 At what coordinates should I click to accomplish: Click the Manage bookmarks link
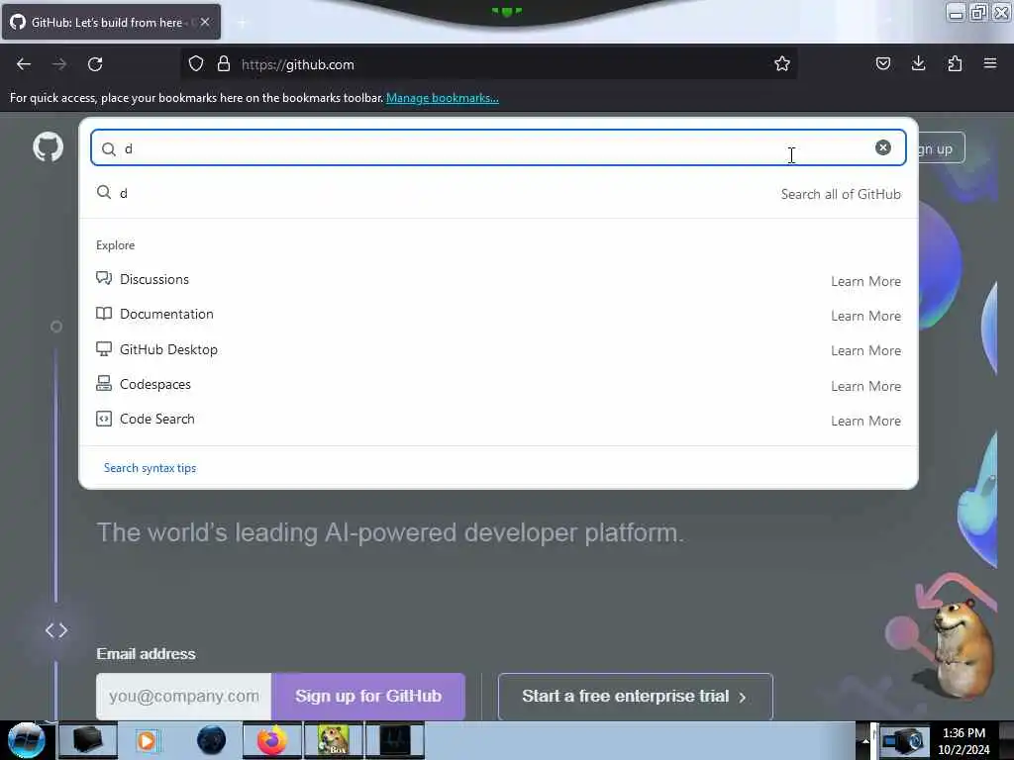coord(443,98)
